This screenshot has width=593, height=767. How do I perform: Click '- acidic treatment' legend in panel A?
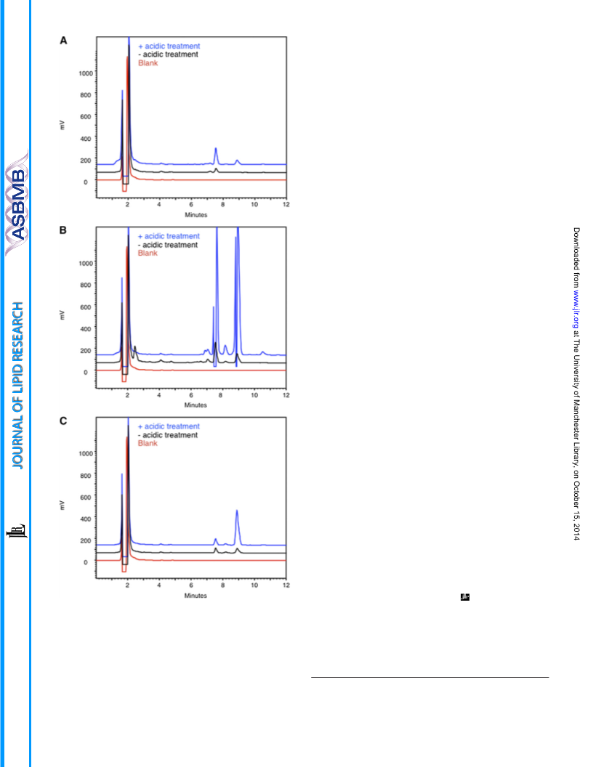point(169,54)
